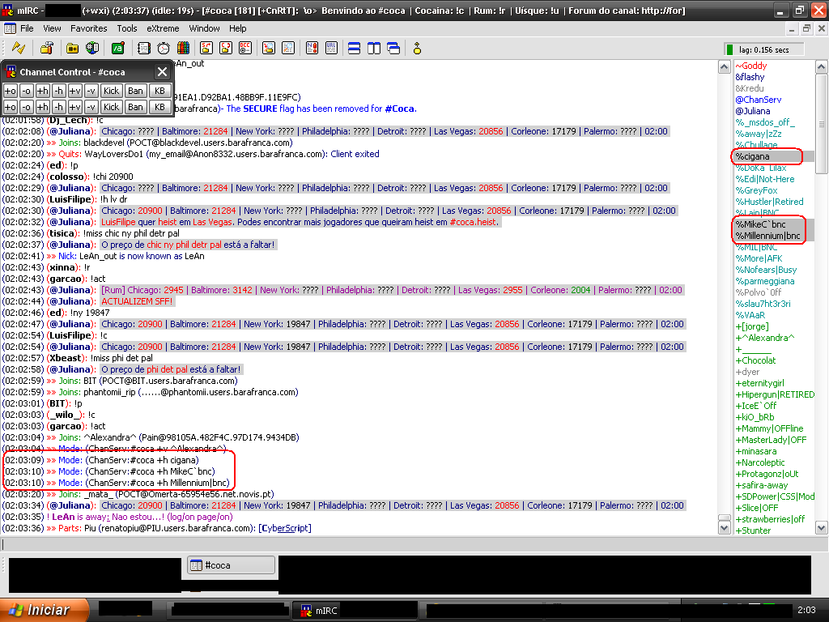The image size is (829, 622).
Task: Open the Scripts Editor toolbar icon
Action: tap(118, 48)
